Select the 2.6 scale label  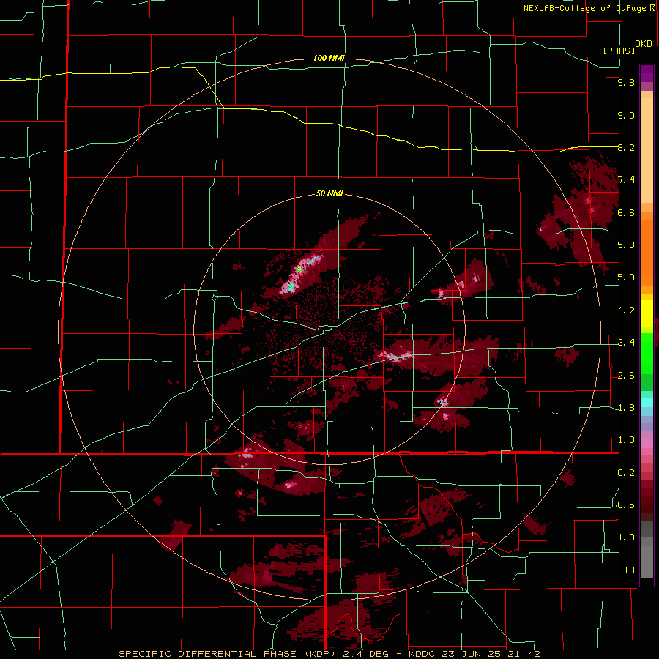tap(626, 376)
